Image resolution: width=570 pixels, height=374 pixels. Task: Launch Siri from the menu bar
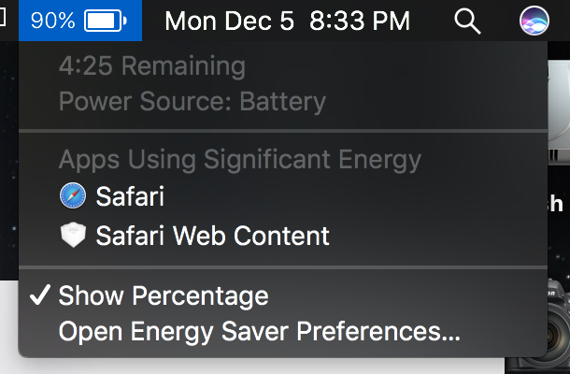pyautogui.click(x=534, y=21)
